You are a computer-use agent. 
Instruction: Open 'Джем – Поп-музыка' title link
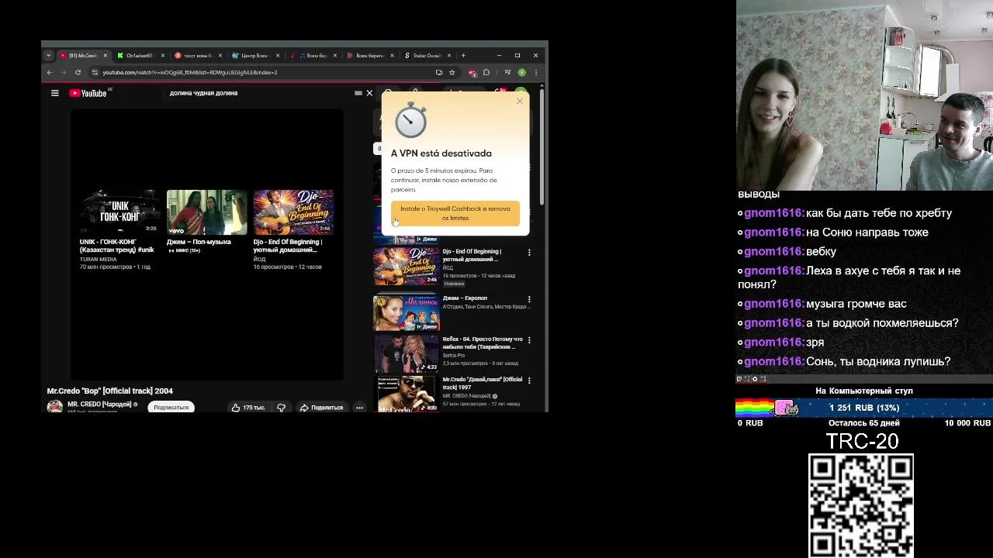(199, 242)
